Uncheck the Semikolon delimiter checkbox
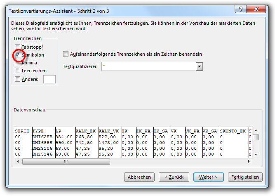Screen dimensions: 275x196 pos(17,54)
